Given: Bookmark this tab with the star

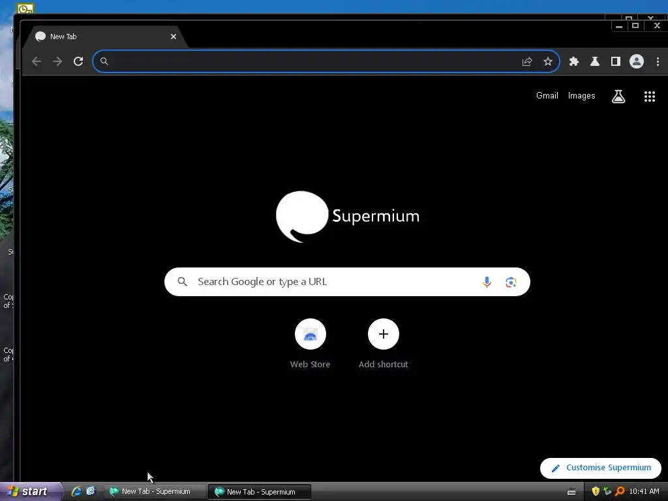Looking at the screenshot, I should [x=548, y=62].
